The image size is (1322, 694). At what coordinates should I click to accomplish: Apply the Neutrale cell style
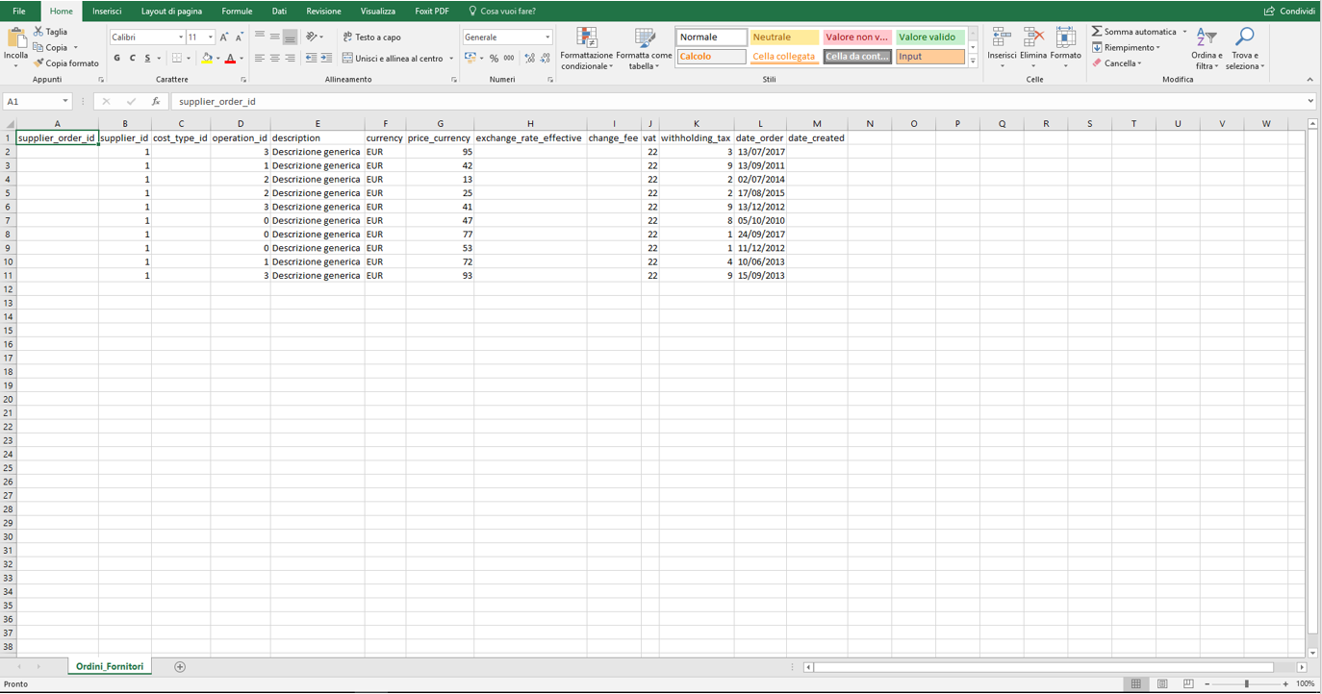pos(784,37)
